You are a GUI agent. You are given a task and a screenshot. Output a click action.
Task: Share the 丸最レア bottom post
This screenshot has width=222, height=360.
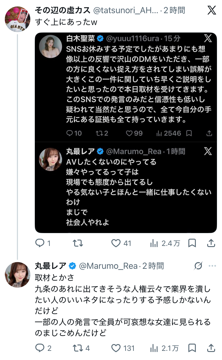[x=211, y=348]
